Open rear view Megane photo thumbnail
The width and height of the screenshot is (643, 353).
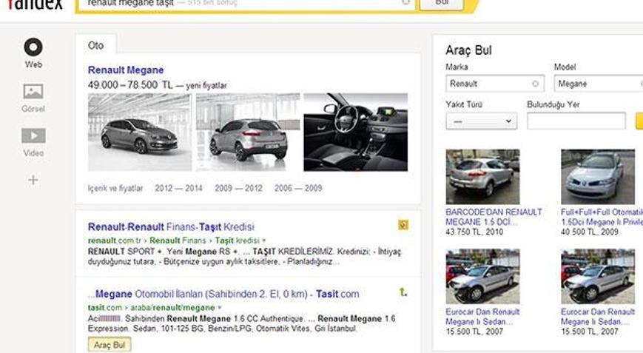point(248,132)
